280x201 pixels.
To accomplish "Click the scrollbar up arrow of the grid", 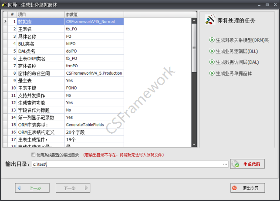I will 194,21.
